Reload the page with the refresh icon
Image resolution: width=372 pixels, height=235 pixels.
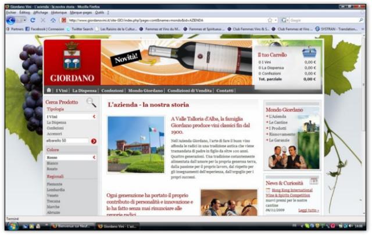click(x=33, y=20)
